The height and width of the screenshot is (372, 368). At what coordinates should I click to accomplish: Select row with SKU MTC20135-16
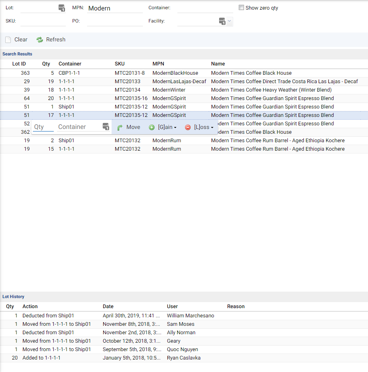[x=184, y=98]
